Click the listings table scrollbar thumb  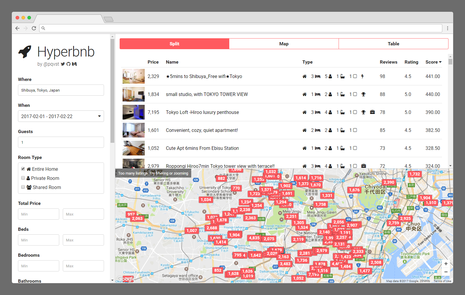pyautogui.click(x=450, y=62)
